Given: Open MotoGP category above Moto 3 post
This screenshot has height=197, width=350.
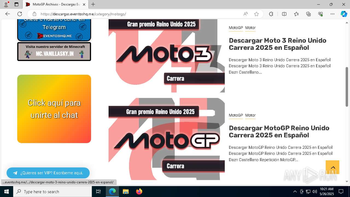Looking at the screenshot, I should 236,28.
